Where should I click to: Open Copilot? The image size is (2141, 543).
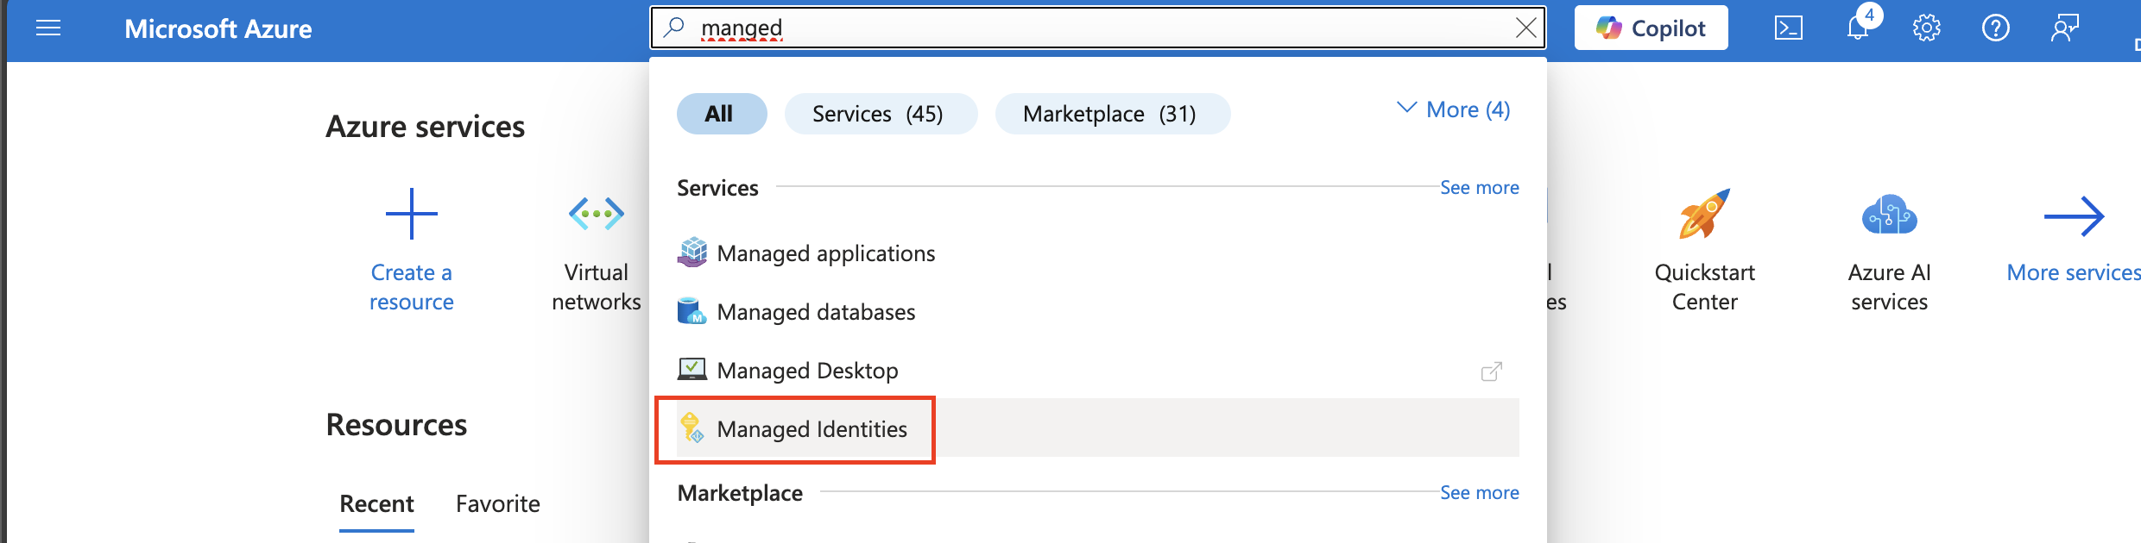coord(1651,28)
